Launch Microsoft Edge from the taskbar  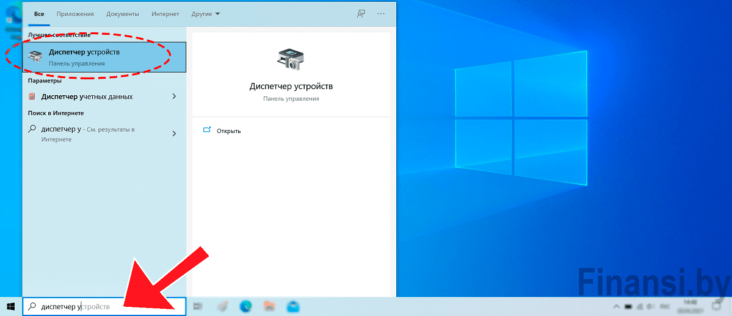tap(245, 306)
